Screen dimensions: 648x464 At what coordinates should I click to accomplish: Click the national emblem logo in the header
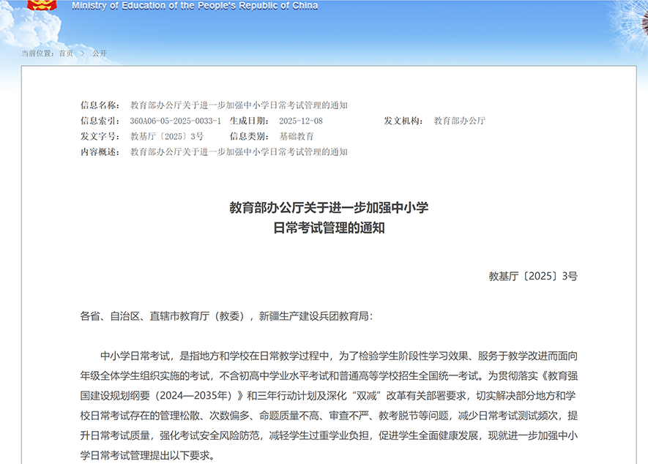click(42, 6)
